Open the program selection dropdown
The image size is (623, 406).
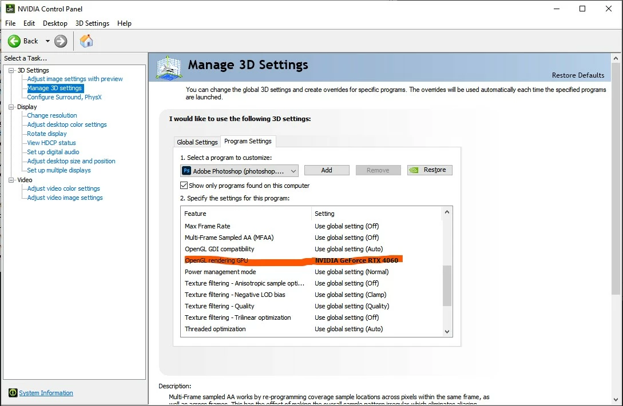click(239, 171)
